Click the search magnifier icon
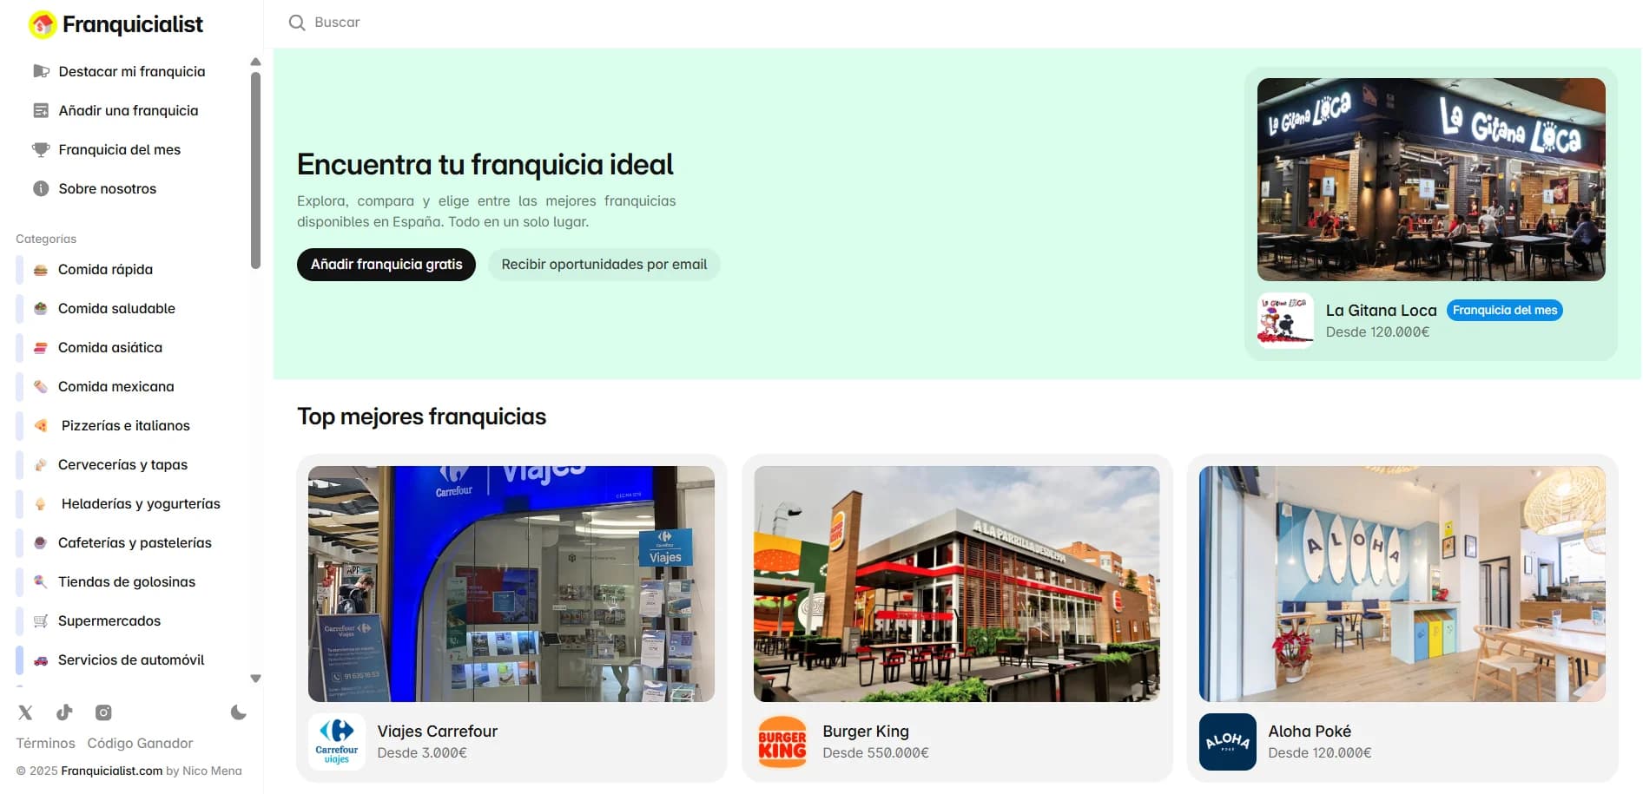Viewport: 1643px width, 794px height. pos(296,23)
